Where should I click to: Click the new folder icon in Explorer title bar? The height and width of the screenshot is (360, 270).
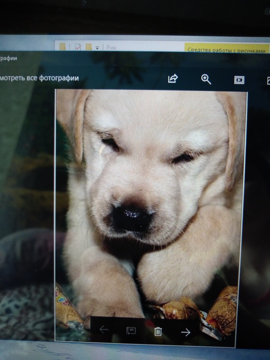[89, 47]
